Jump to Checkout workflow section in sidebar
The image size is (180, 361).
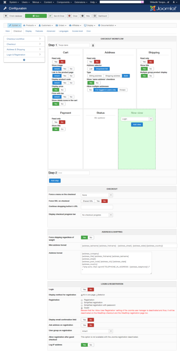coord(24,39)
